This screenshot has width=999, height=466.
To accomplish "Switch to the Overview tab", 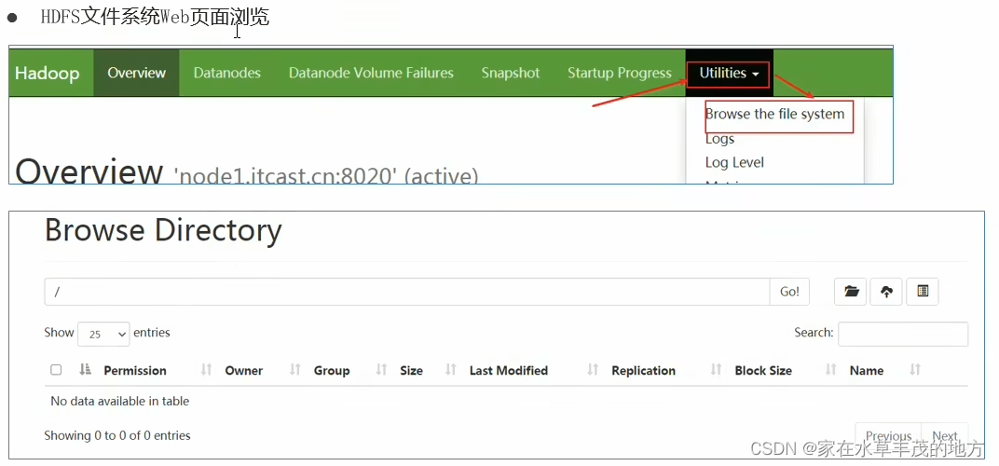I will point(136,74).
